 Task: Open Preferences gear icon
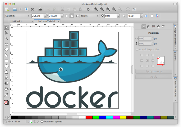click(x=128, y=9)
